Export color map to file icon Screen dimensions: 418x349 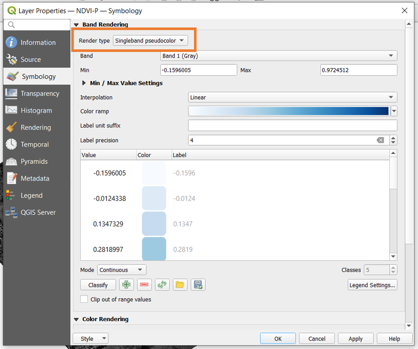tap(198, 285)
